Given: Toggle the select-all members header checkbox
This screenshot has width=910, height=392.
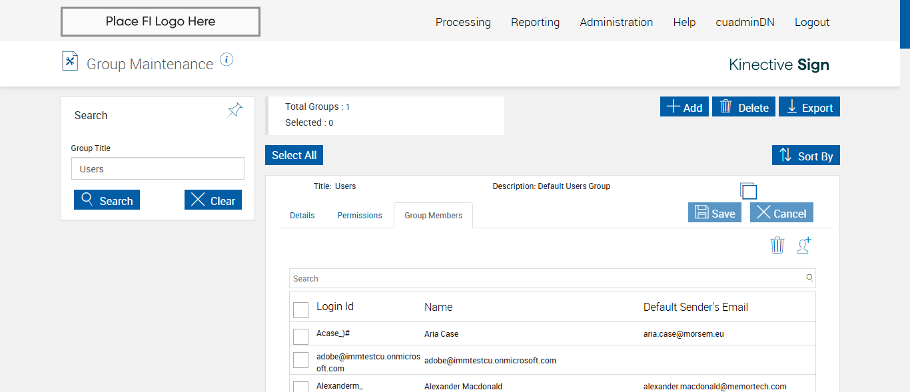Looking at the screenshot, I should click(301, 310).
